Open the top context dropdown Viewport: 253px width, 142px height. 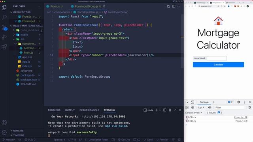click(x=201, y=107)
